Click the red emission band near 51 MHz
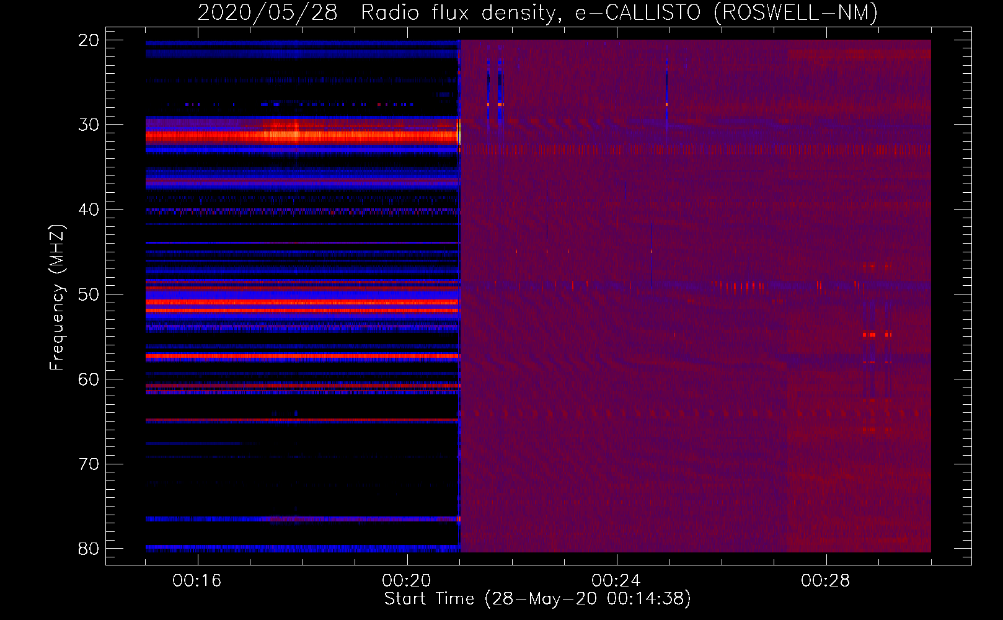Screen dimensions: 1003x620 pyautogui.click(x=303, y=303)
